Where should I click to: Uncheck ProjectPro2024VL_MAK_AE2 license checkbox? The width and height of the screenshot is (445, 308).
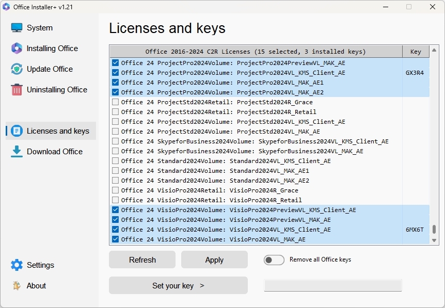115,92
